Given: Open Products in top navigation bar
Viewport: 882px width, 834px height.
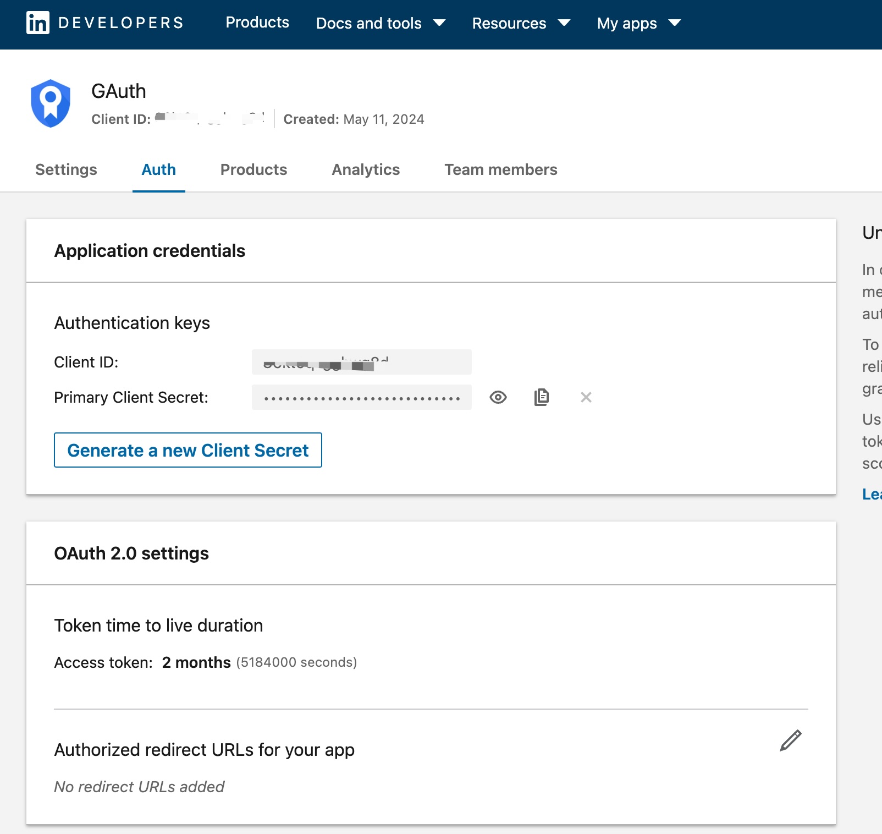Looking at the screenshot, I should (257, 23).
